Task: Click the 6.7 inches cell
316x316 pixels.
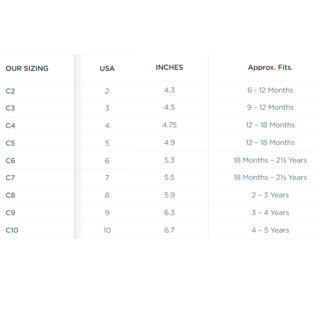Action: point(169,230)
